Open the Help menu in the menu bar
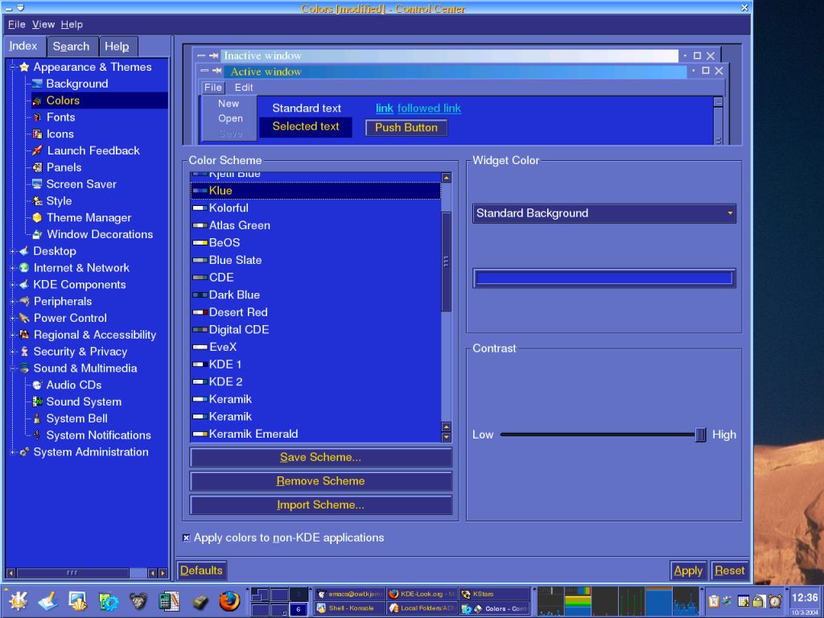824x618 pixels. 72,24
